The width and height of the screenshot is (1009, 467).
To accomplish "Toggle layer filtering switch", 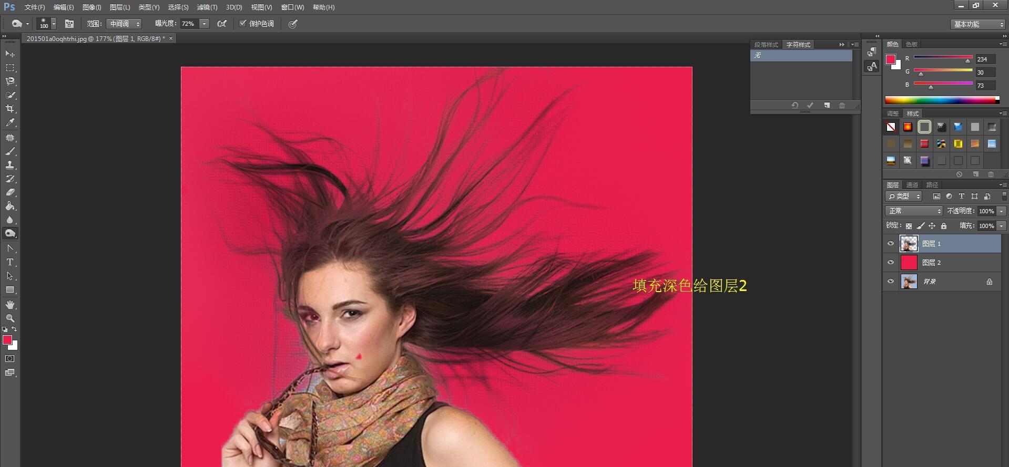I will pos(1004,196).
